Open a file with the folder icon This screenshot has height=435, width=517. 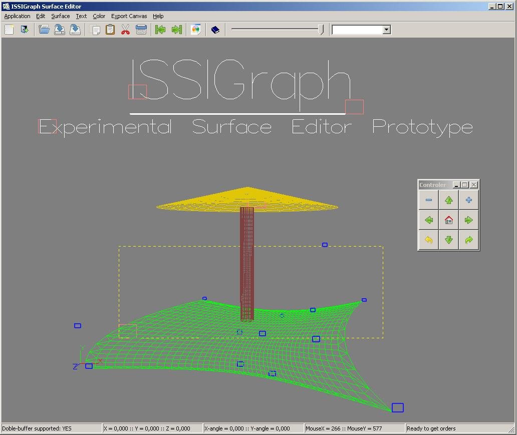pyautogui.click(x=44, y=30)
